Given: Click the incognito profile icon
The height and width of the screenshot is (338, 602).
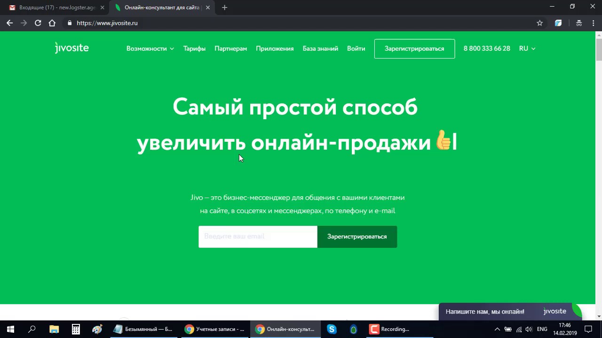Looking at the screenshot, I should 579,23.
